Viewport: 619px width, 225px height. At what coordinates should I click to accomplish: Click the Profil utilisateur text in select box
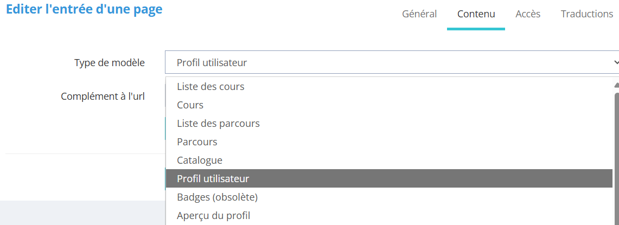[212, 62]
